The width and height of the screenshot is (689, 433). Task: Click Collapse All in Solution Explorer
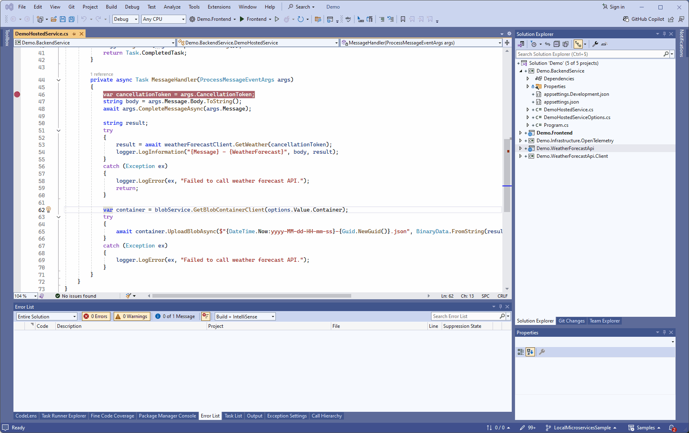click(x=557, y=44)
